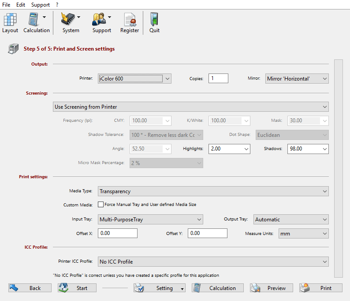Open the Output Tray Automatic dropdown
This screenshot has width=350, height=301.
(291, 220)
